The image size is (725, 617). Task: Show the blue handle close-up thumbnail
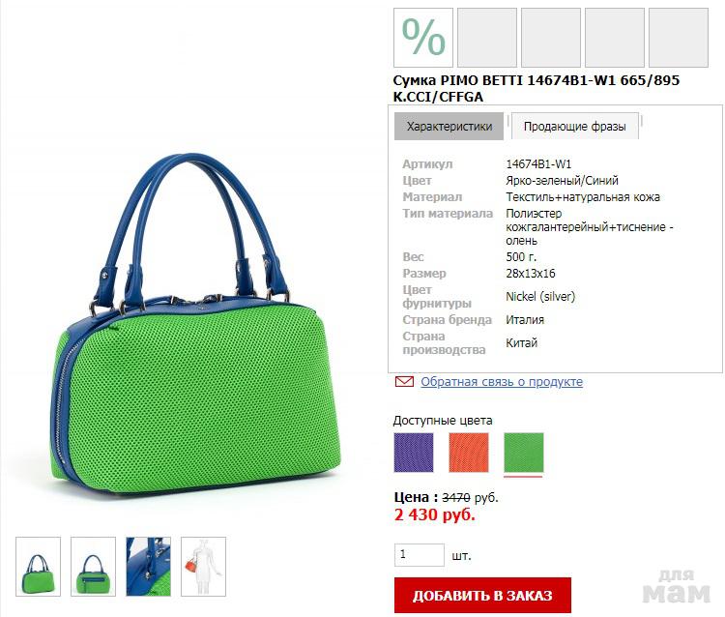click(148, 567)
